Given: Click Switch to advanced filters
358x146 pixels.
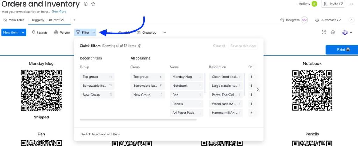Looking at the screenshot, I should tap(100, 134).
